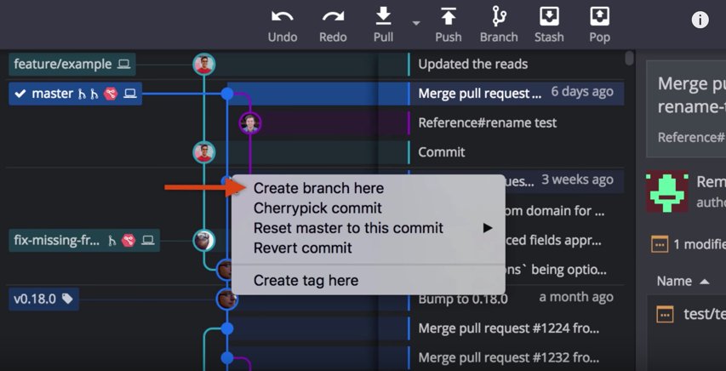Click the blue graph node of #1232 merge
Image resolution: width=726 pixels, height=371 pixels.
227,357
